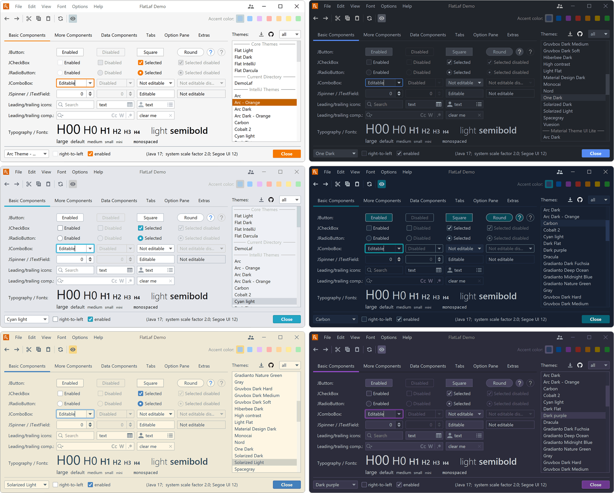Open the themes filter dropdown showing 'all'
The image size is (614, 493).
pos(289,34)
